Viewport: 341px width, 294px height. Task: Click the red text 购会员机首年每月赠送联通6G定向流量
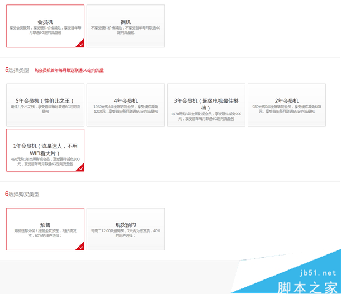pyautogui.click(x=69, y=70)
